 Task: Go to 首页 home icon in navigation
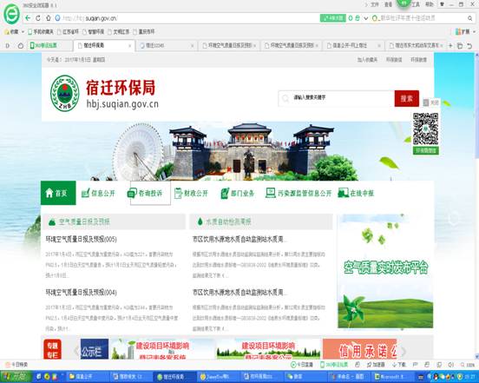click(58, 193)
